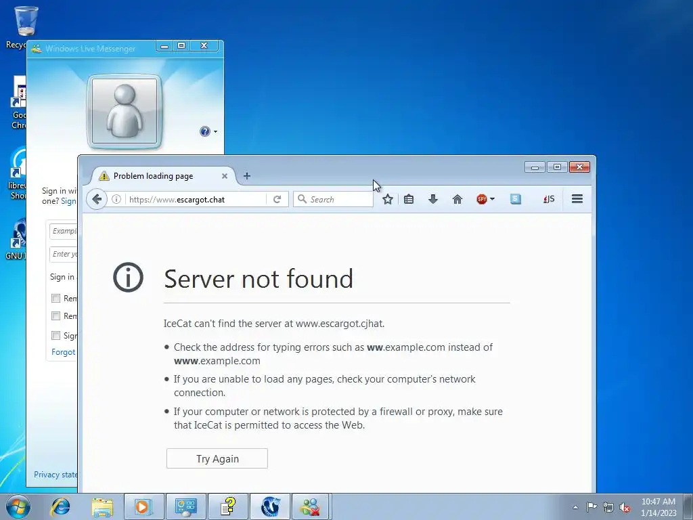
Task: Minimize the IceCat window
Action: (535, 167)
